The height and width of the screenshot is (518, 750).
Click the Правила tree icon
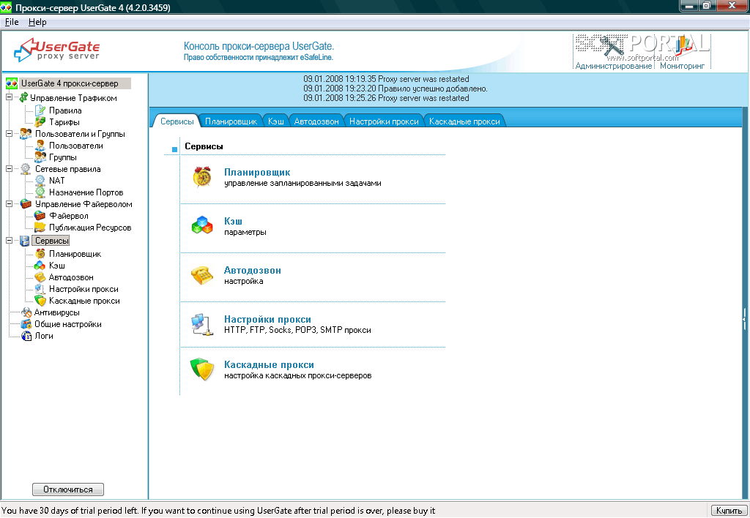click(40, 110)
